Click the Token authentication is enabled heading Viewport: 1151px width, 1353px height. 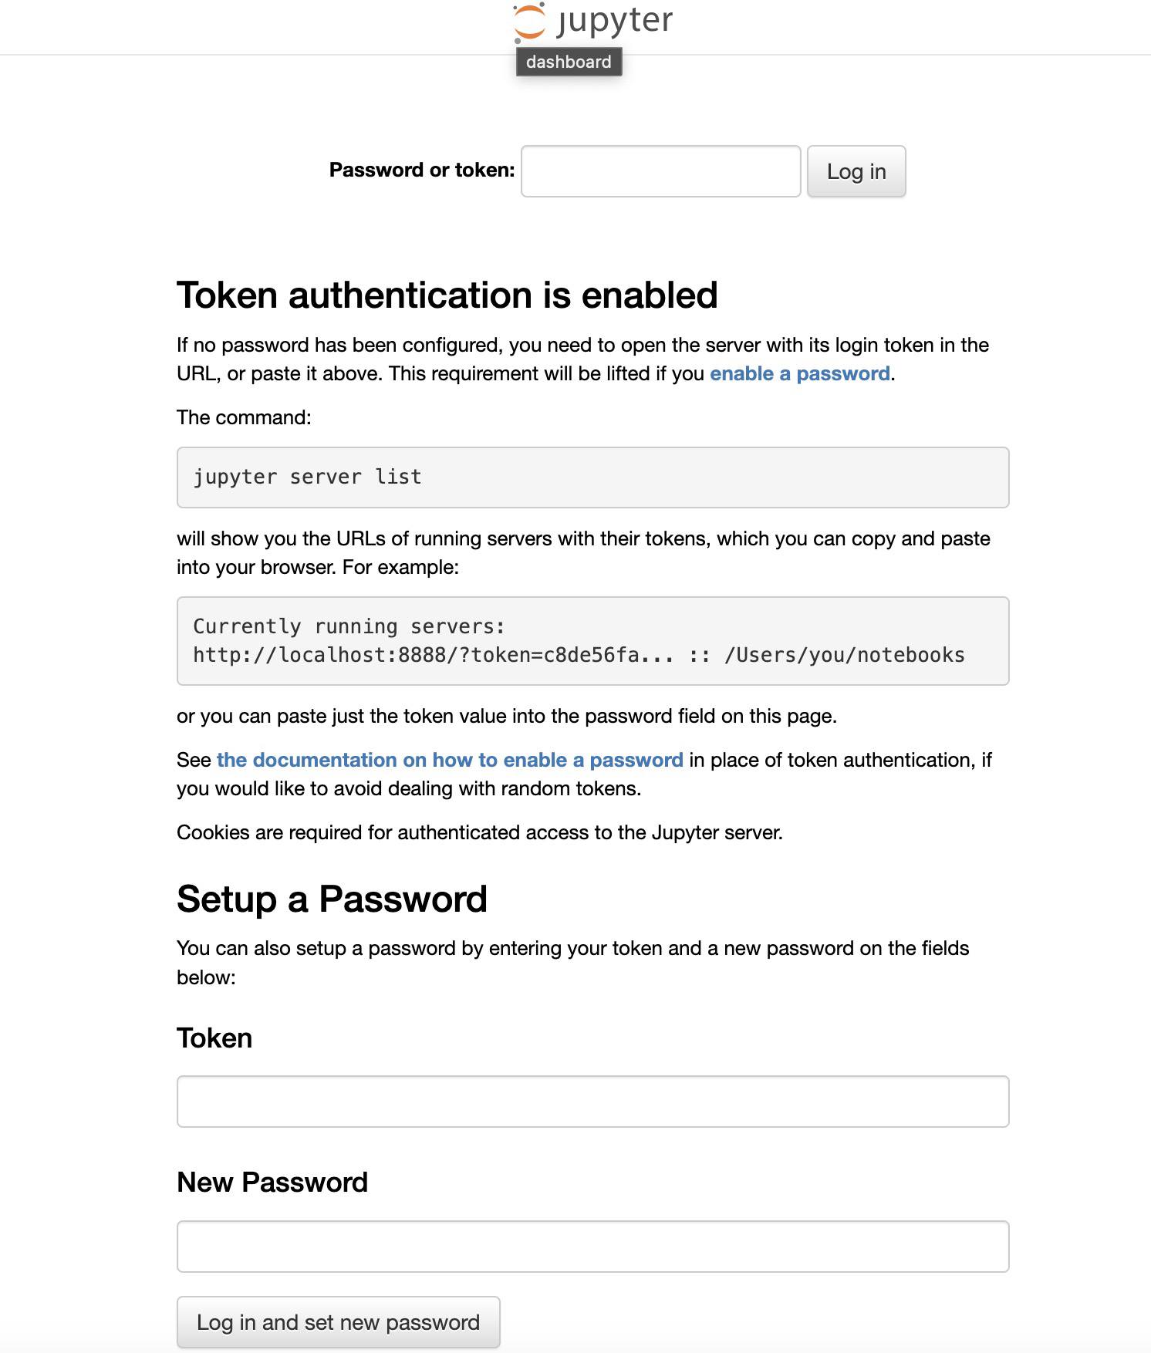(447, 294)
